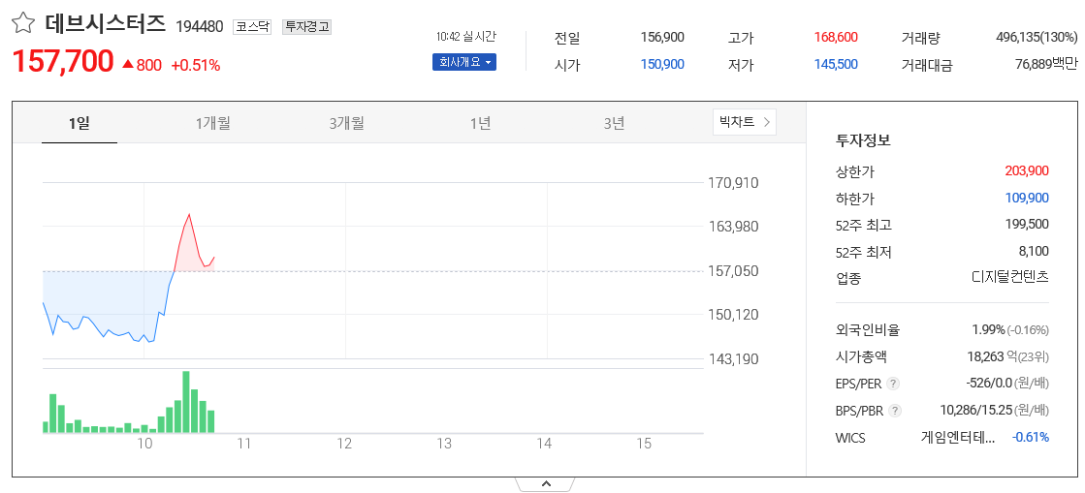Click the 10:42 실시간 timestamp
The image size is (1085, 493).
(x=466, y=37)
